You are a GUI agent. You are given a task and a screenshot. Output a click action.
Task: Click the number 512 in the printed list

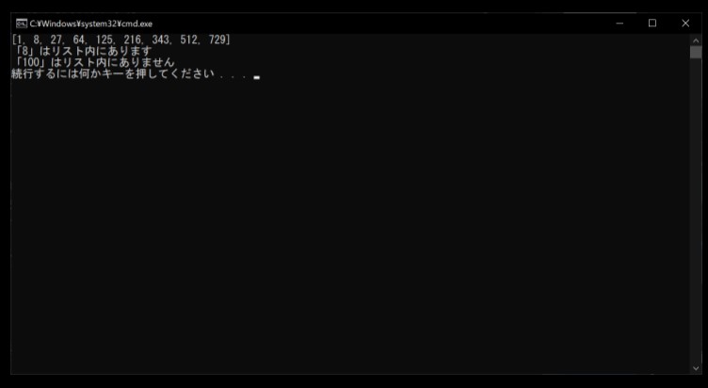pos(188,40)
